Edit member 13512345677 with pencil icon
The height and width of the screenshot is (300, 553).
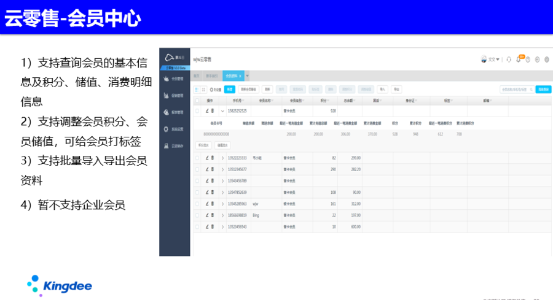207,169
